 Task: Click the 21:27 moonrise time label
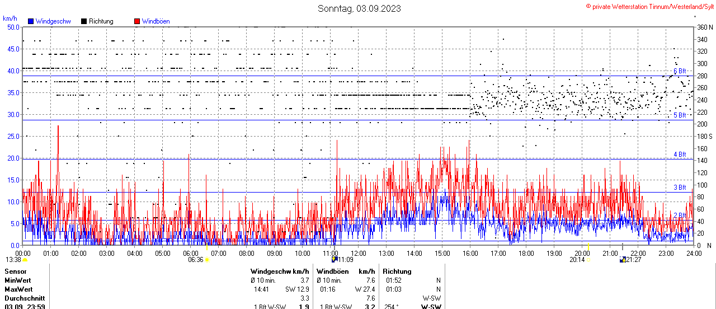coord(634,260)
